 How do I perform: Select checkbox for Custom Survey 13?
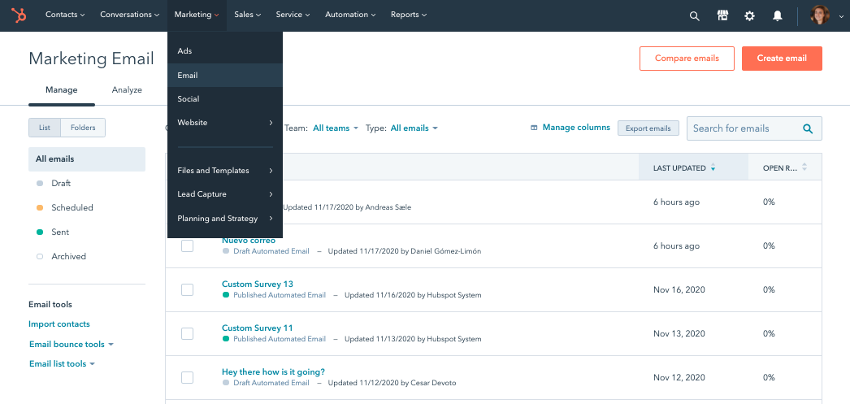pos(187,289)
